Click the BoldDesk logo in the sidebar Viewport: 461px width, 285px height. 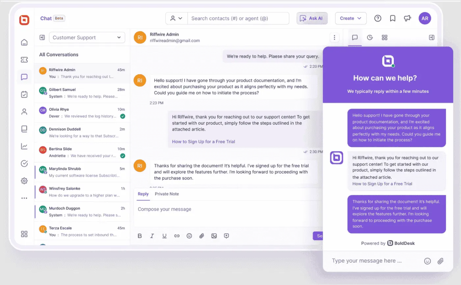(x=24, y=20)
